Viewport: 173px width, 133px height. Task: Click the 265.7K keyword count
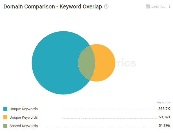point(164,109)
